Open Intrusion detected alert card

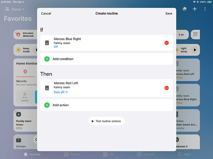pyautogui.click(x=25, y=35)
